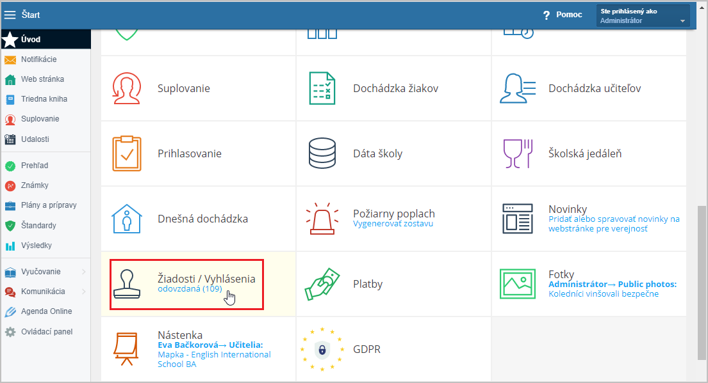This screenshot has height=383, width=708.
Task: Open the Koledníci vinšovali bezpečne link
Action: click(604, 293)
